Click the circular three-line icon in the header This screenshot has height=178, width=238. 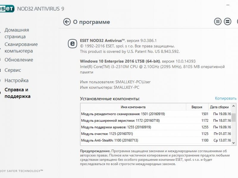(x=218, y=22)
